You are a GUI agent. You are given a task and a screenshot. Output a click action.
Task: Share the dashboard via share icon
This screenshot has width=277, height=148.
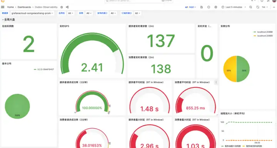coord(67,7)
